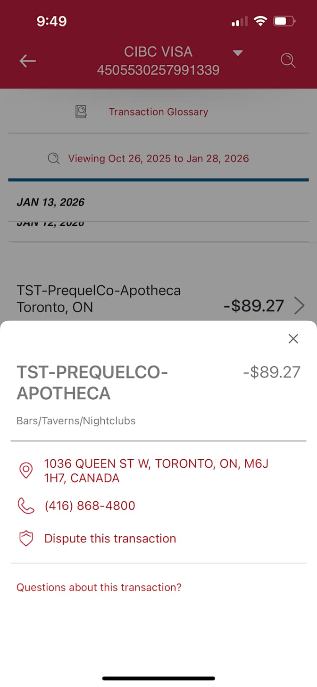Open TST-PrequelCo-Apotheca transaction chevron
The height and width of the screenshot is (687, 317).
point(299,306)
